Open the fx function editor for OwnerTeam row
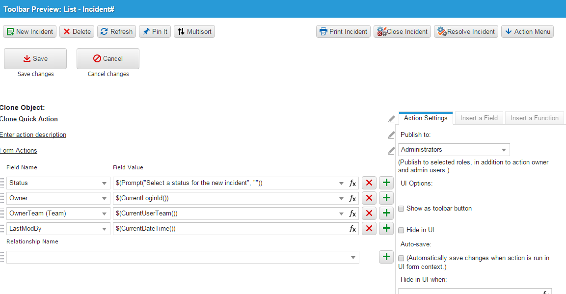566x294 pixels. pyautogui.click(x=352, y=214)
